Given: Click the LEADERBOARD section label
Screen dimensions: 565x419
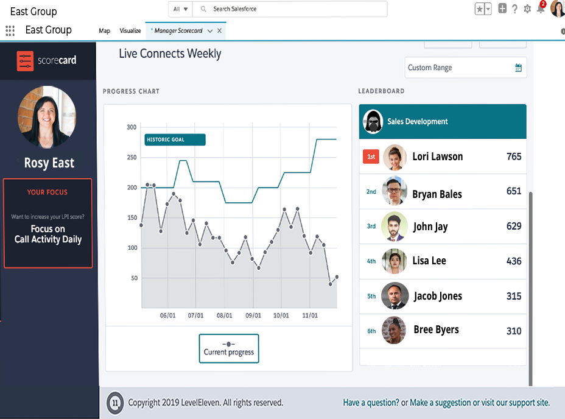Looking at the screenshot, I should 381,91.
